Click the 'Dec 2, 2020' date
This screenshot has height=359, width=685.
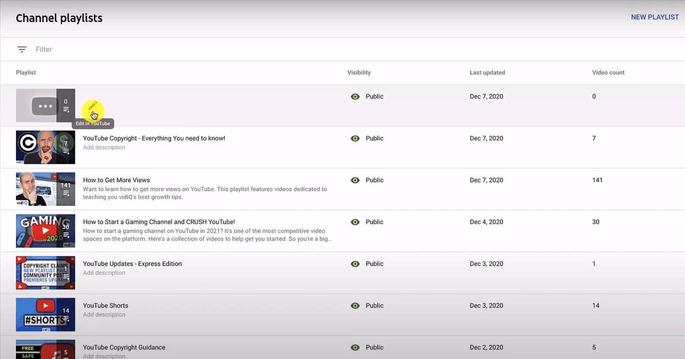(x=487, y=348)
